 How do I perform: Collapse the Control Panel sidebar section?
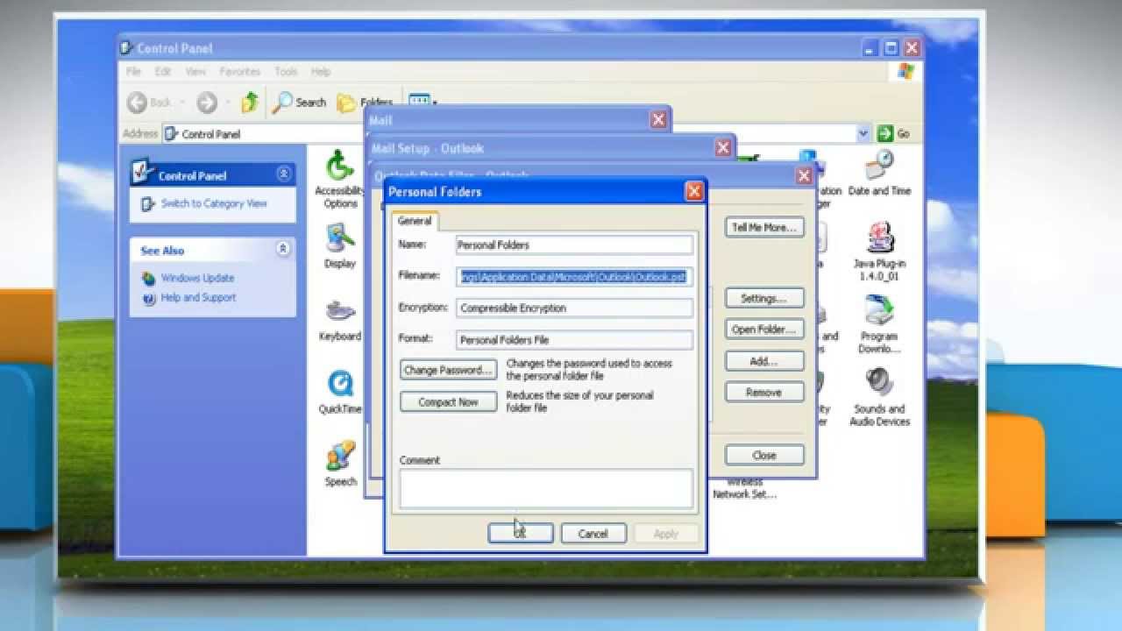tap(283, 174)
